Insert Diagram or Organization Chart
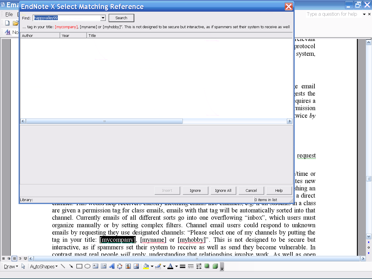Image resolution: width=372 pixels, height=279 pixels. (x=120, y=266)
